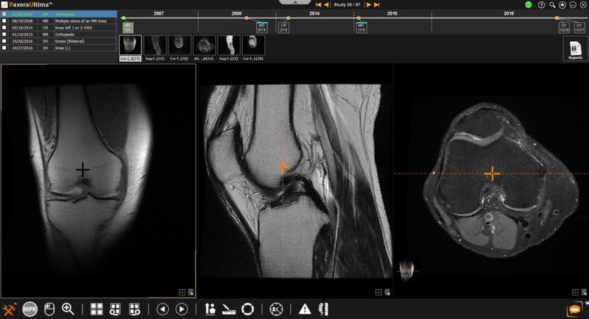589x319 pixels.
Task: Check the 08/19/2008 MR knee study checkbox
Action: click(4, 21)
